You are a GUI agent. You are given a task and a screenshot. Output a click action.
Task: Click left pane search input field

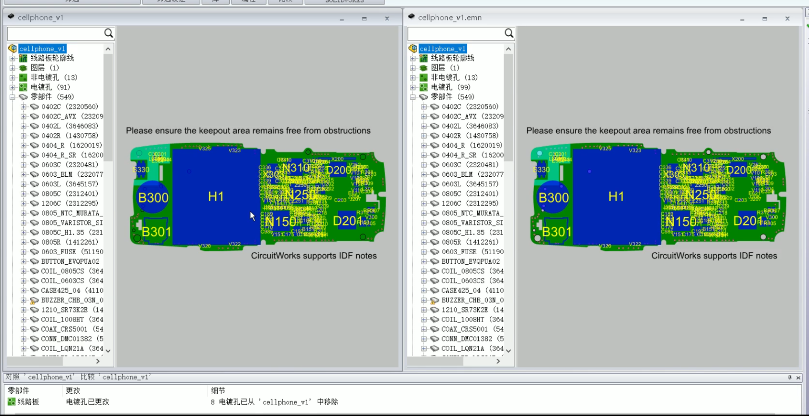coord(55,33)
